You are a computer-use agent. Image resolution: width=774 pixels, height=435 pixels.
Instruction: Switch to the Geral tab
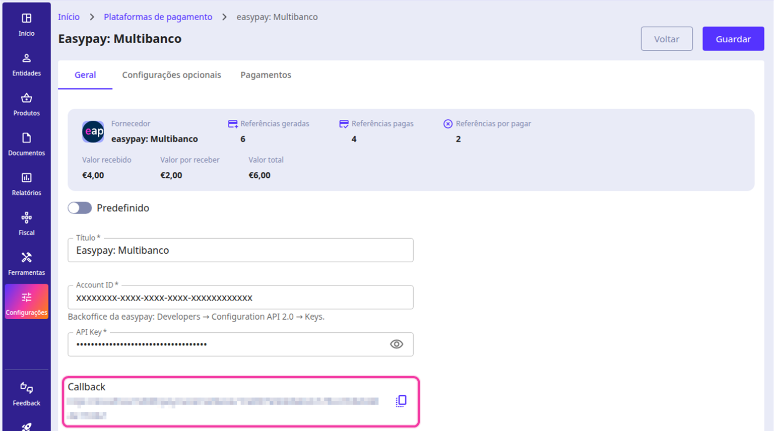[85, 75]
